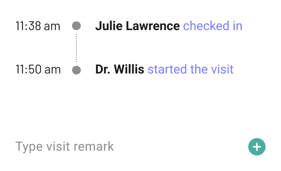Image resolution: width=281 pixels, height=171 pixels.
Task: Submit remark with the teal plus button
Action: pos(257,147)
